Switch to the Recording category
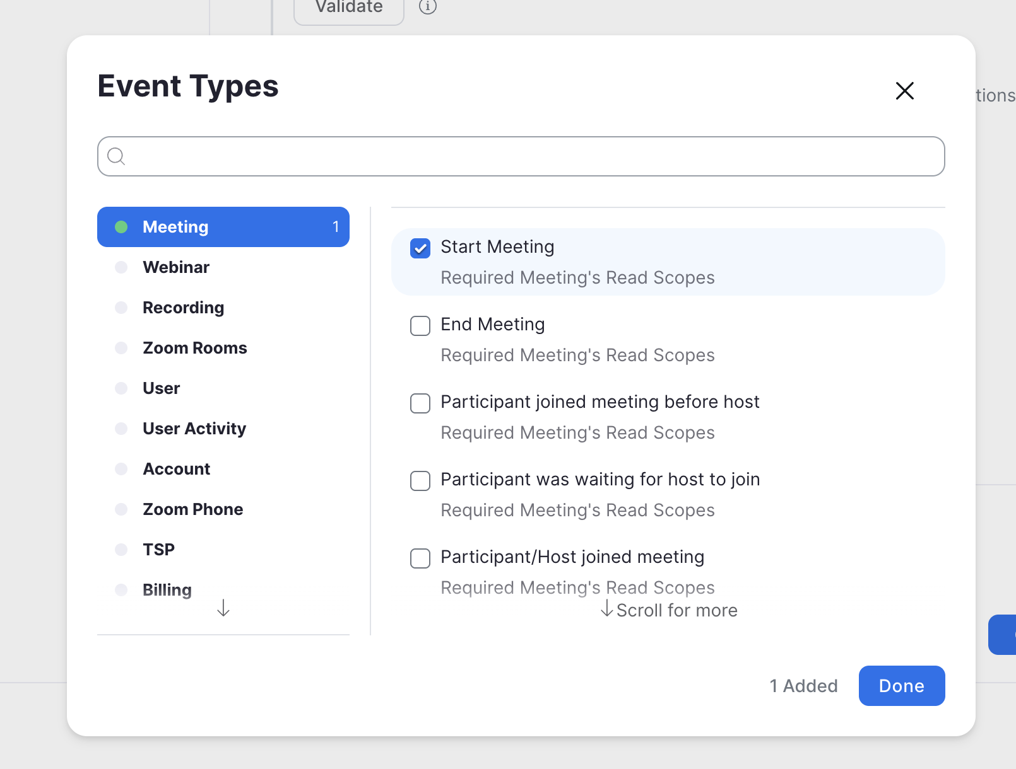Screen dimensions: 1016x769 (183, 308)
